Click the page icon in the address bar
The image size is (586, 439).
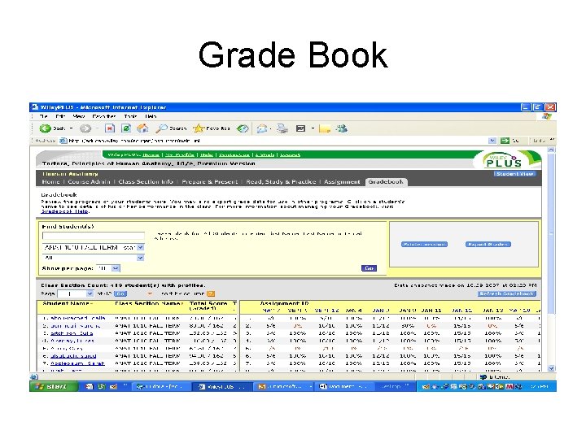(63, 141)
